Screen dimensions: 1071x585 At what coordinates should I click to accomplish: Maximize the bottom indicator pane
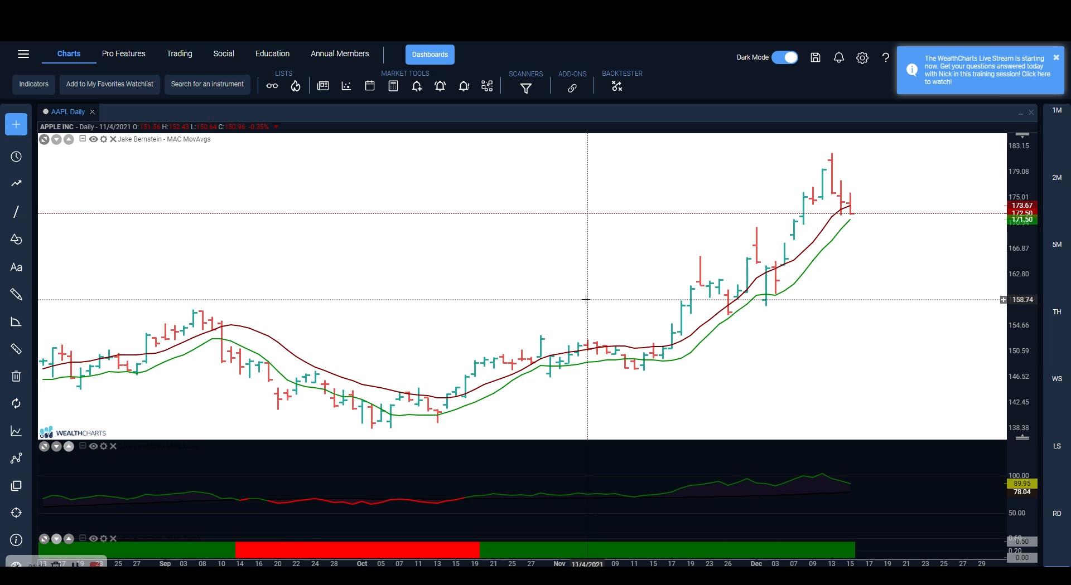click(x=44, y=539)
